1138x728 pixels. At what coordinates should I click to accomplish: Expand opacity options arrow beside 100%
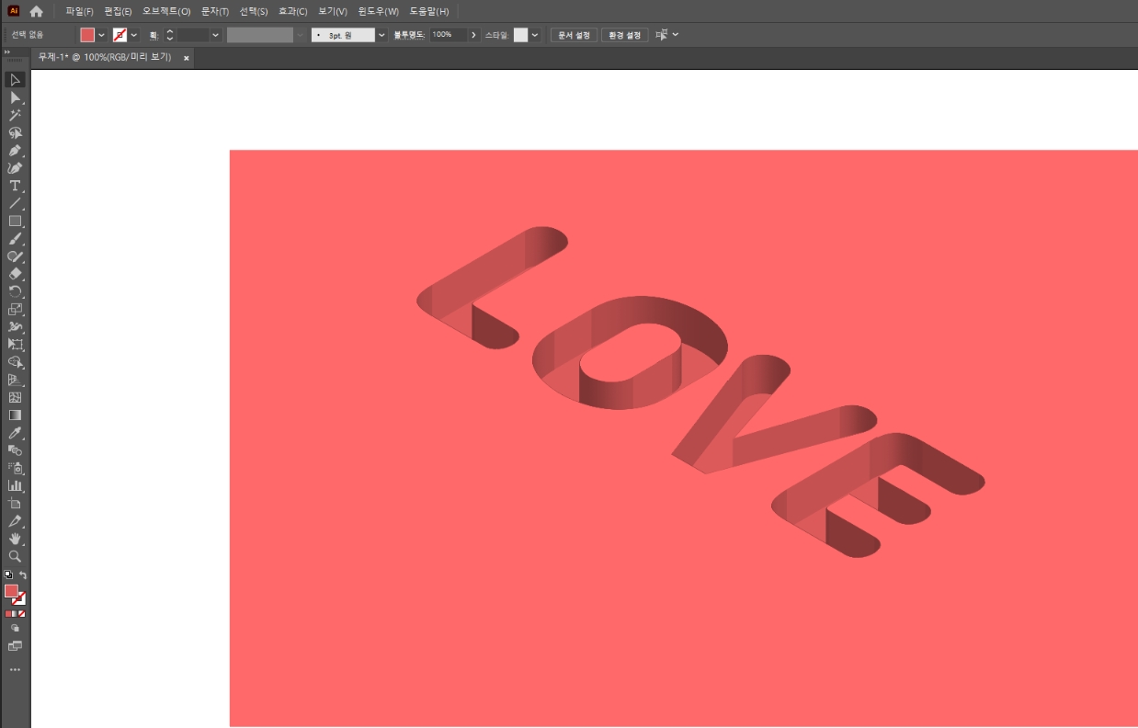473,35
